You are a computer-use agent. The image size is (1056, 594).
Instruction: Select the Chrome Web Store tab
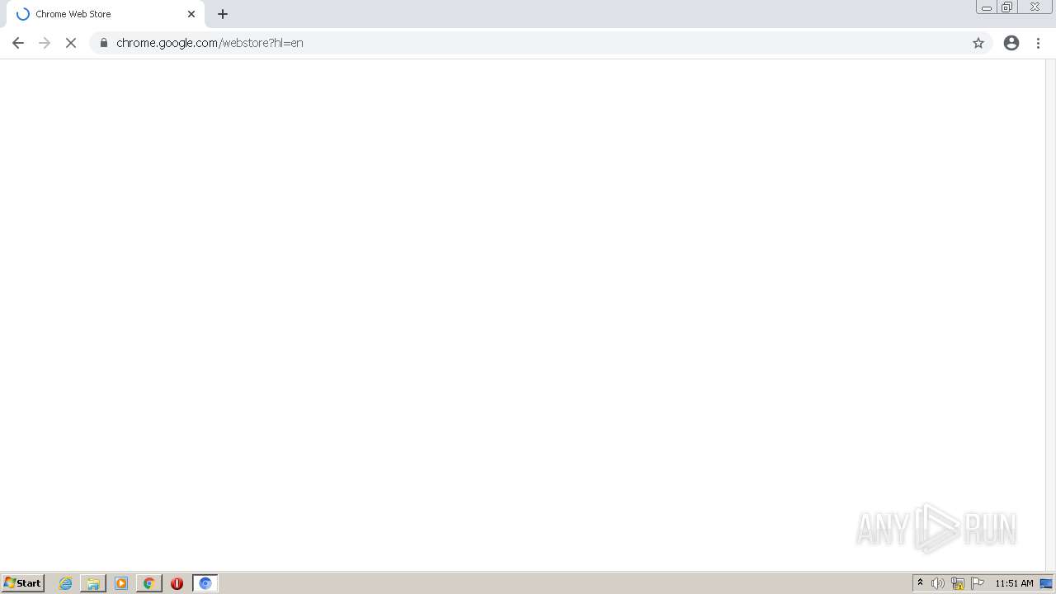click(x=106, y=14)
